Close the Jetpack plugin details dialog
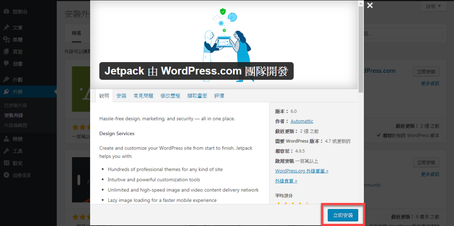454x226 pixels. pos(370,5)
